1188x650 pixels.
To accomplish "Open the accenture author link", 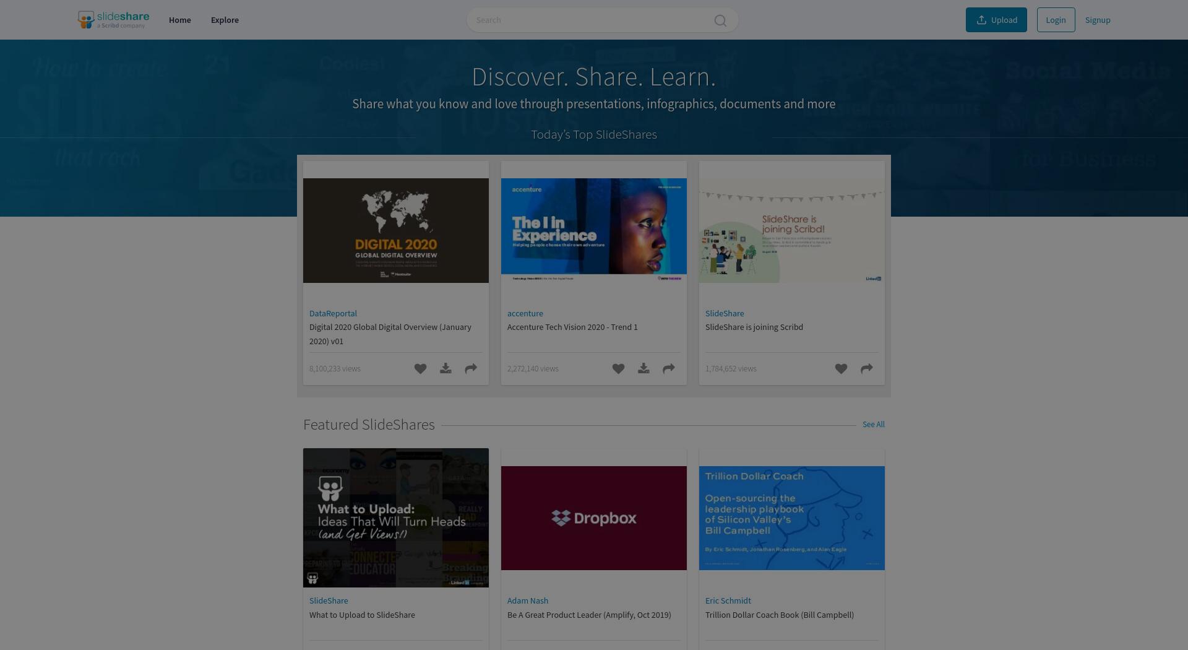I will pos(525,313).
